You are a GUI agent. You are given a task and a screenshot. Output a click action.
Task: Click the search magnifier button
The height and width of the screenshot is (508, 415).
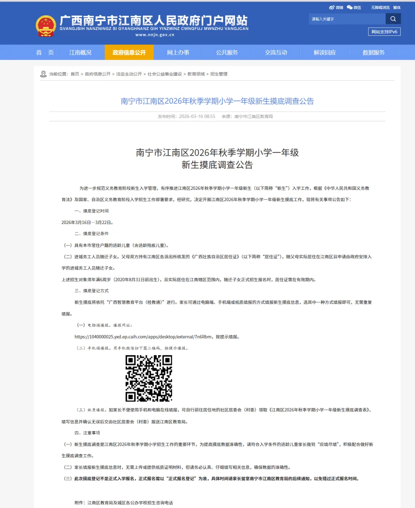393,19
